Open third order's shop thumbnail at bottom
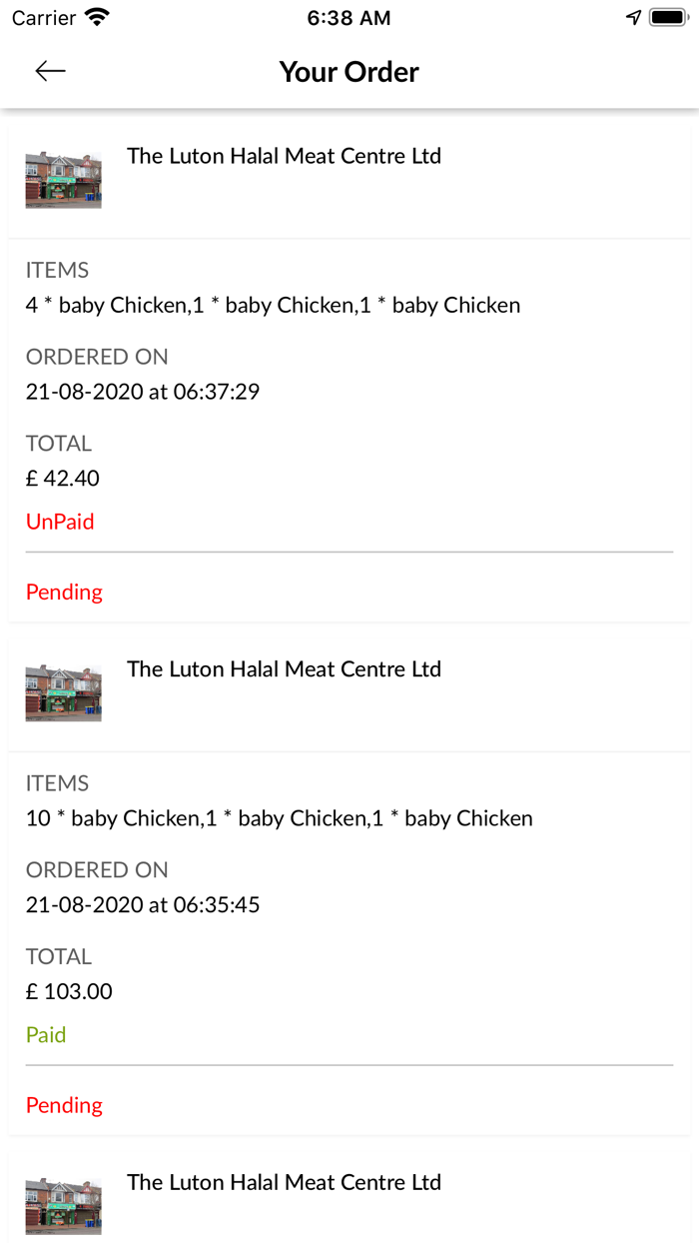 pyautogui.click(x=63, y=1206)
